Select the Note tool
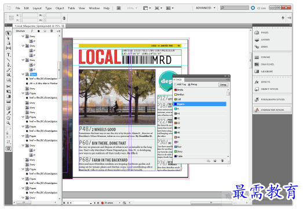This screenshot has width=303, height=210. [9, 108]
